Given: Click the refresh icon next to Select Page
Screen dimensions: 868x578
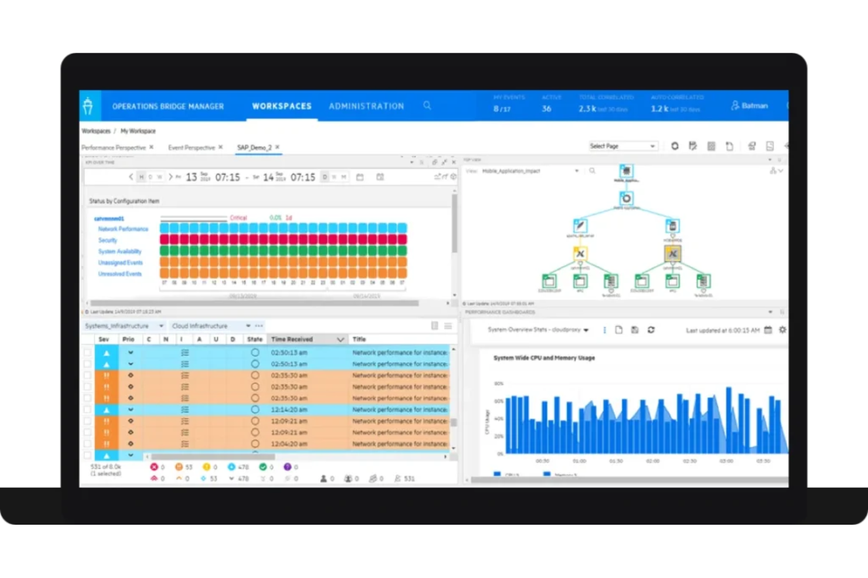Looking at the screenshot, I should click(674, 146).
